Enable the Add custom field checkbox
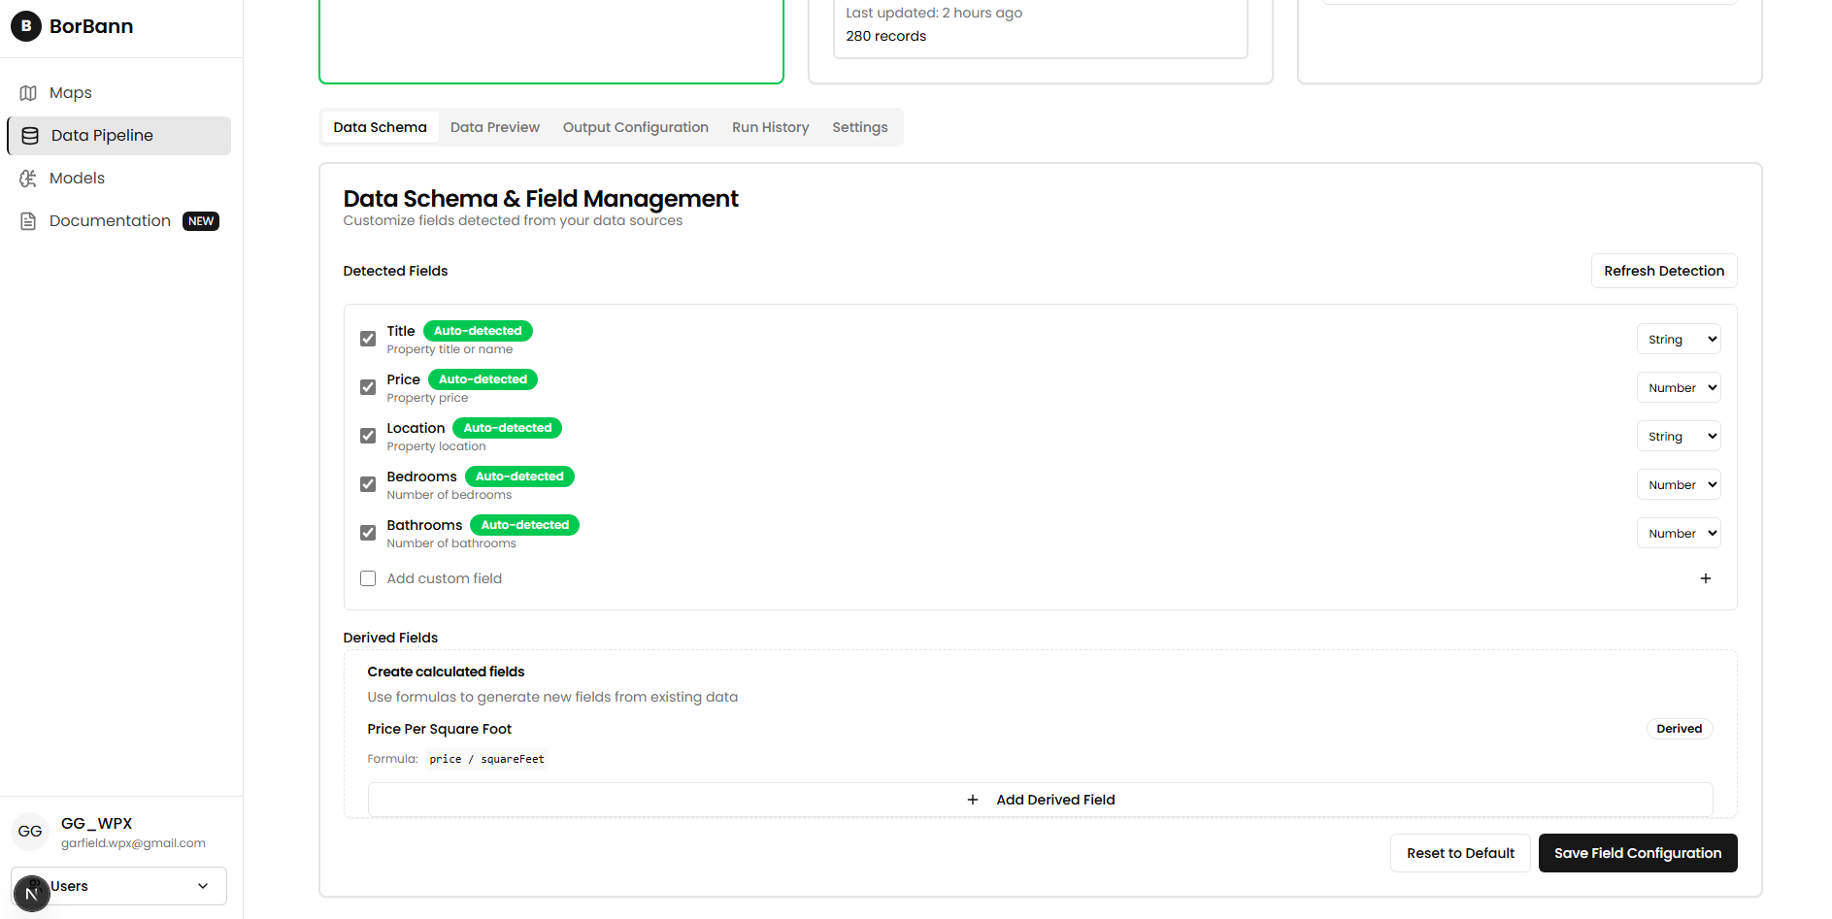 click(368, 578)
